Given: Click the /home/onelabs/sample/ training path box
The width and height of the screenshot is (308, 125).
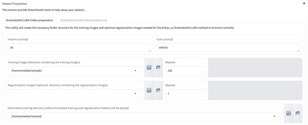Looking at the screenshot, I should pyautogui.click(x=75, y=71).
